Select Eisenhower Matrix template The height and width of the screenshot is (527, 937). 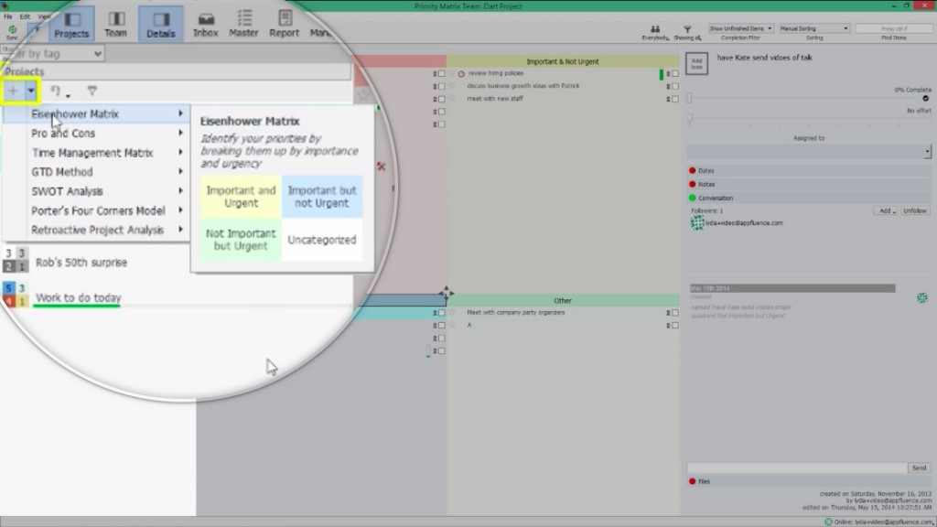[x=97, y=113]
